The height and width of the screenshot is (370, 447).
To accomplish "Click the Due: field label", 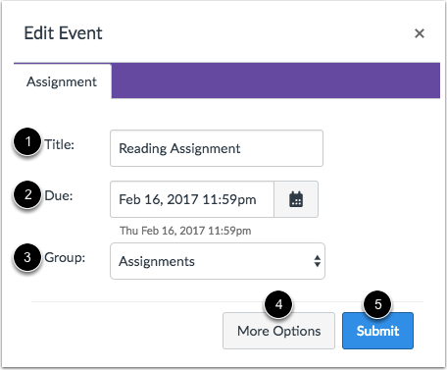I will tap(59, 195).
